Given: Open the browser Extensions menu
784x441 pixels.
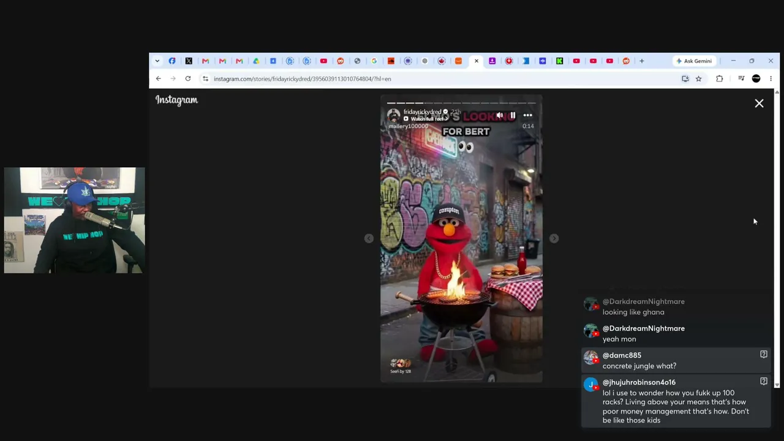Looking at the screenshot, I should pos(720,78).
